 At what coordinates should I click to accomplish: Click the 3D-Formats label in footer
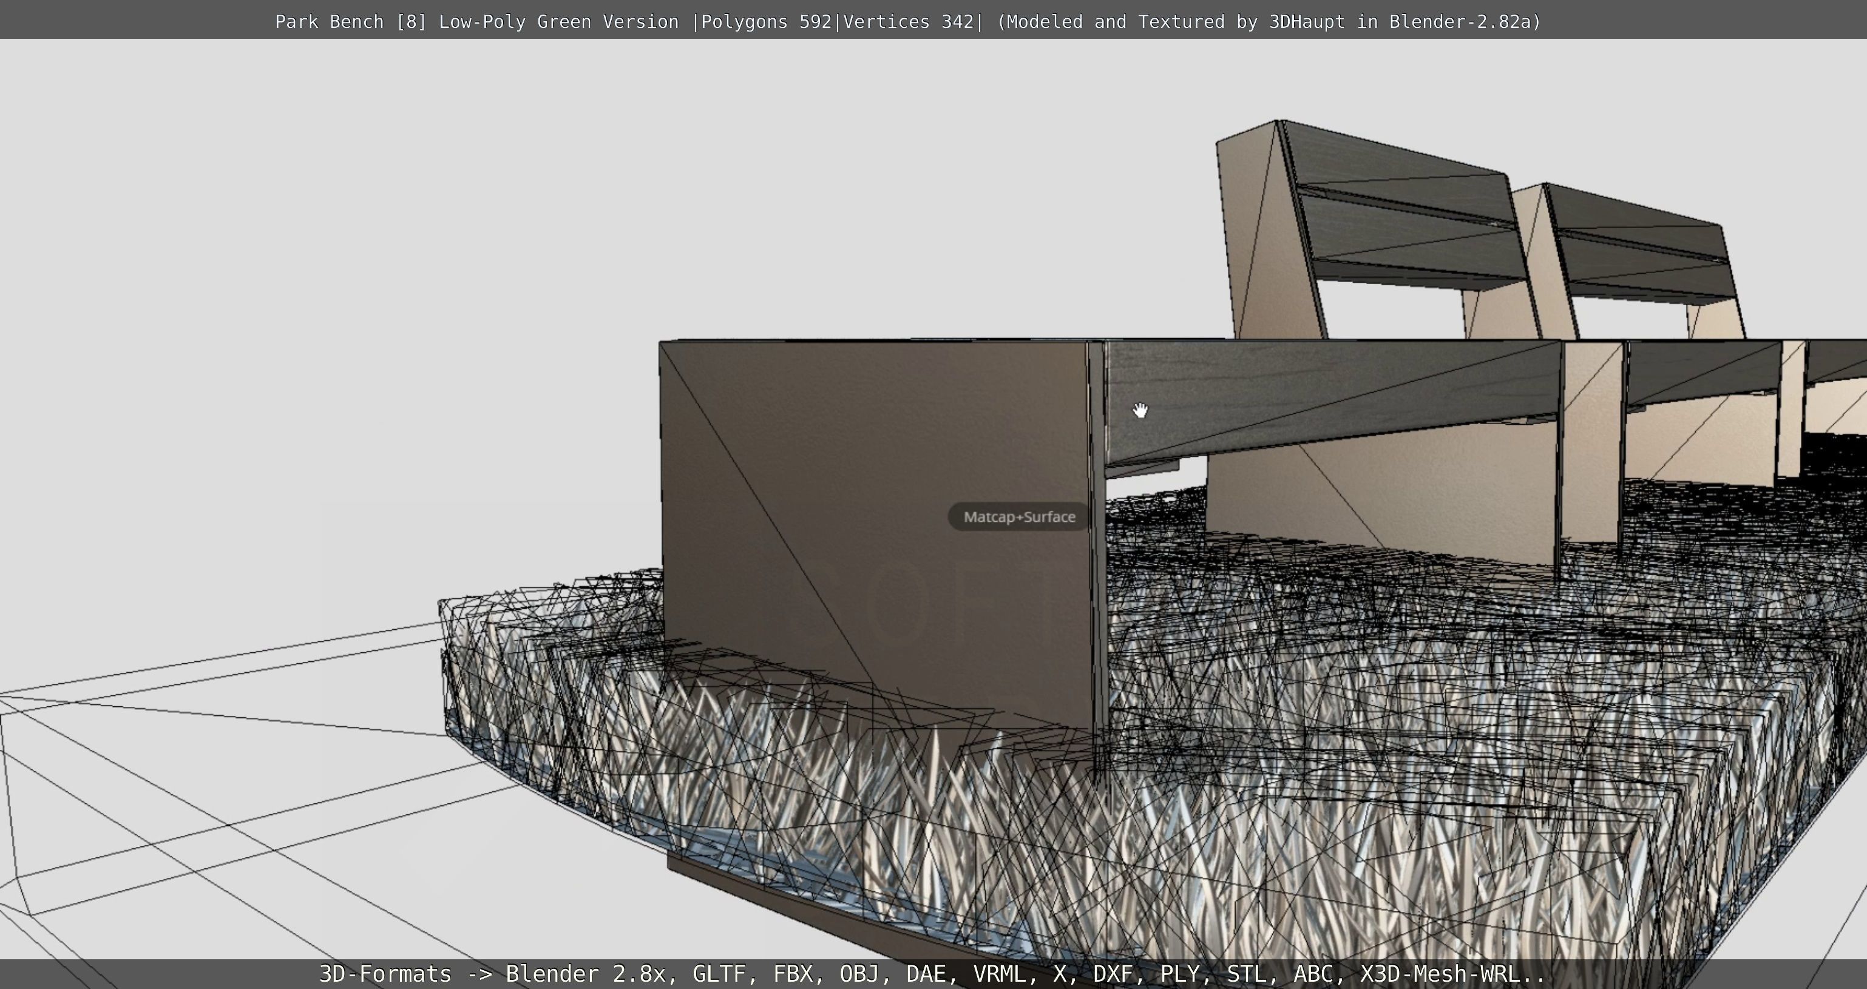click(x=385, y=974)
